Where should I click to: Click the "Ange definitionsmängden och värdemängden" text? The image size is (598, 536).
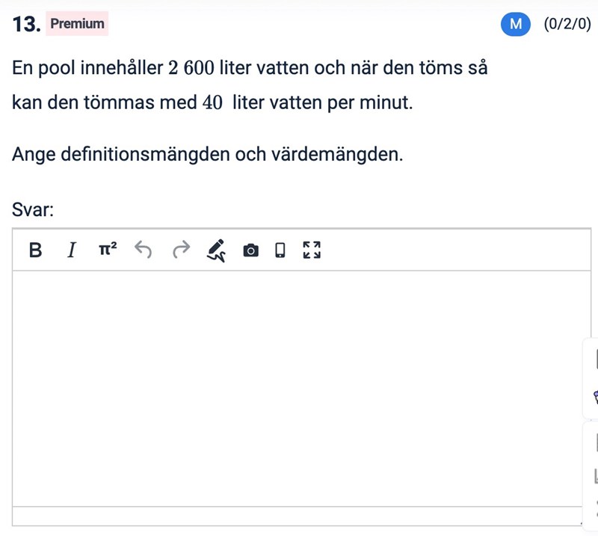(x=208, y=155)
